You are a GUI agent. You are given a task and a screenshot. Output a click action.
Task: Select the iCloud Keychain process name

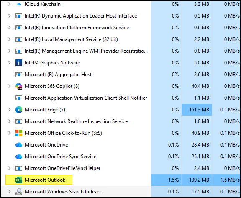[x=43, y=4]
